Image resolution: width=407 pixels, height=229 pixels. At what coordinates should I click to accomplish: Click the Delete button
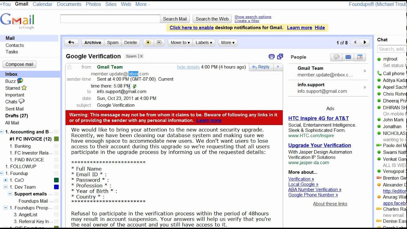(130, 43)
